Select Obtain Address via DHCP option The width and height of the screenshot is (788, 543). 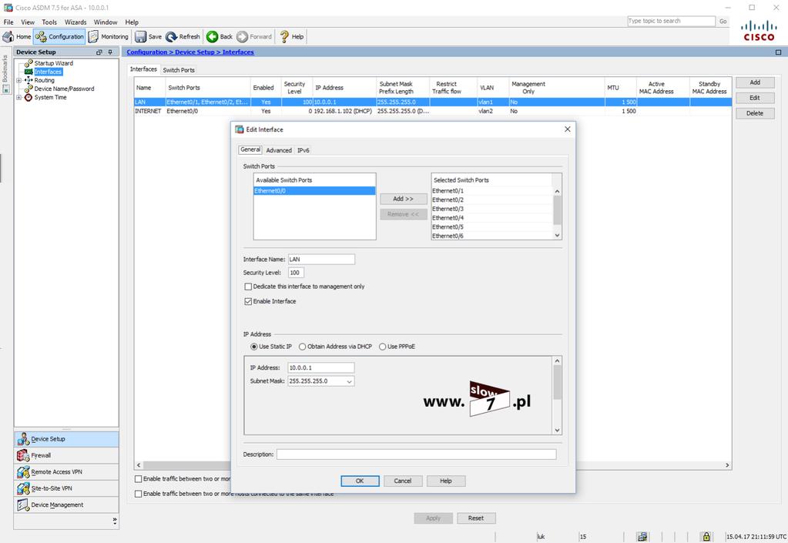pos(303,347)
